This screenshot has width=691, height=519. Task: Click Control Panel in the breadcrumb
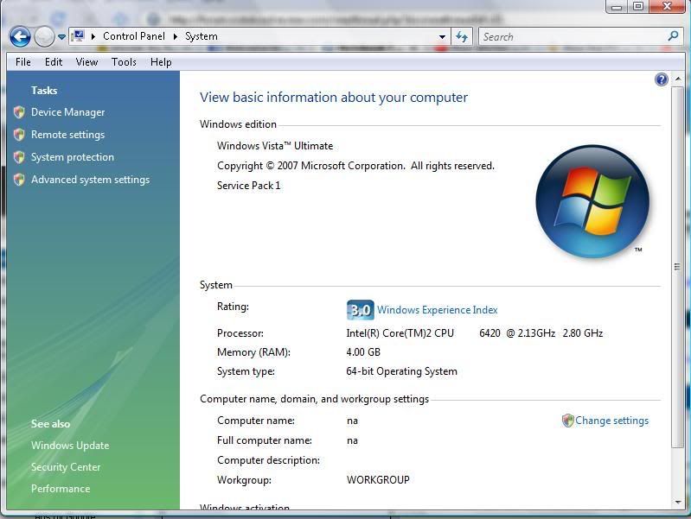pyautogui.click(x=134, y=36)
